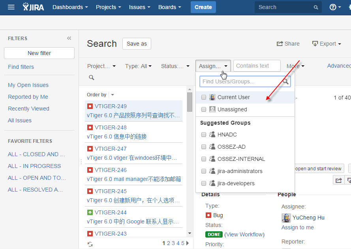351x249 pixels.
Task: Click the magnifier icon in top search box
Action: [315, 7]
